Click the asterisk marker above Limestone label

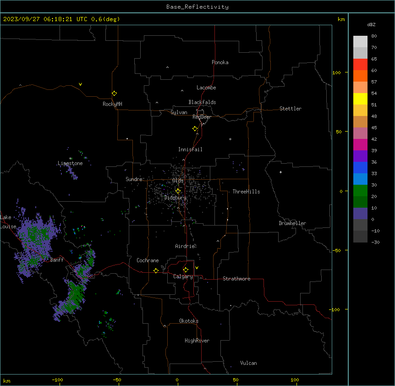(71, 159)
